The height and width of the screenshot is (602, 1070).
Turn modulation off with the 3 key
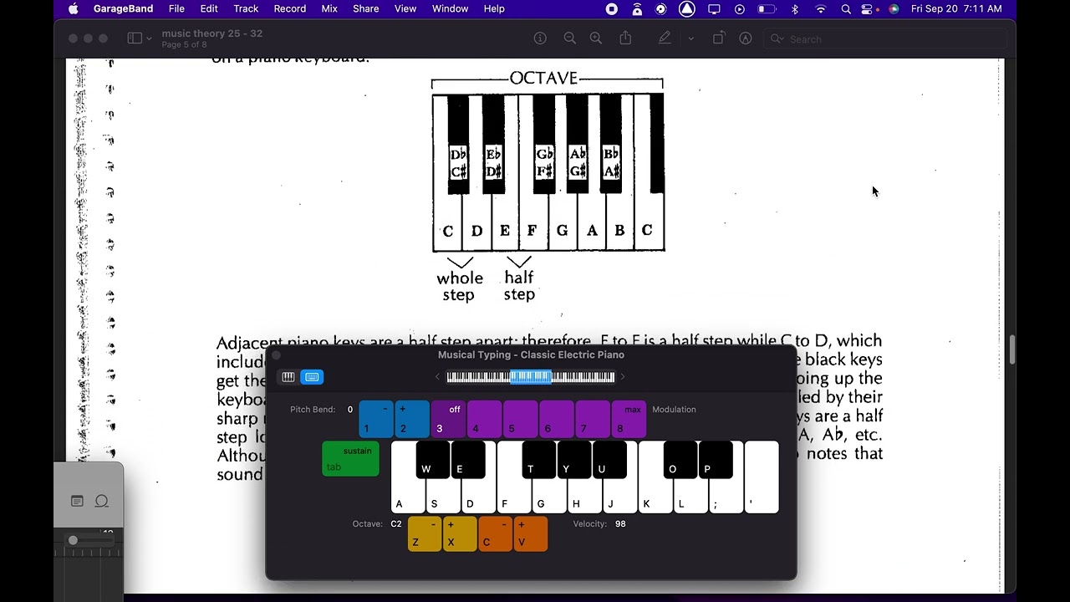pyautogui.click(x=447, y=419)
